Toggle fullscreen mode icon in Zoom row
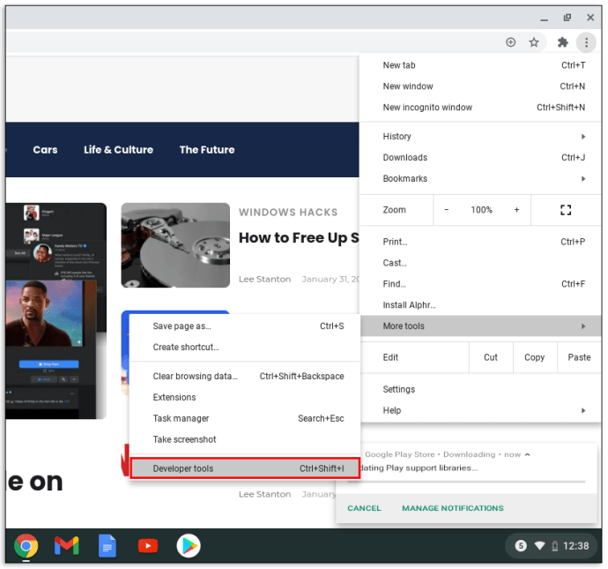 [566, 210]
